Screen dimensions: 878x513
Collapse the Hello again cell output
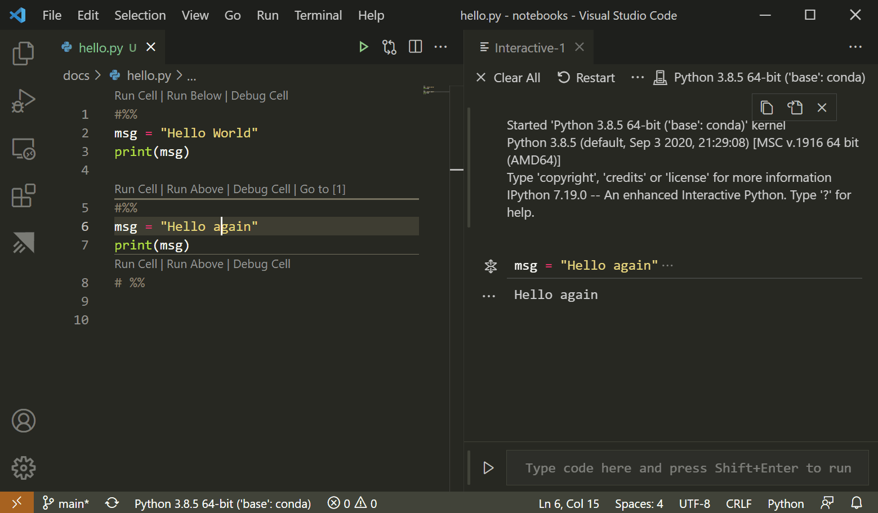pos(488,294)
